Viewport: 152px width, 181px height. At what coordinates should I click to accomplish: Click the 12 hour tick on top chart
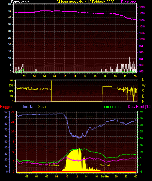click(x=75, y=76)
